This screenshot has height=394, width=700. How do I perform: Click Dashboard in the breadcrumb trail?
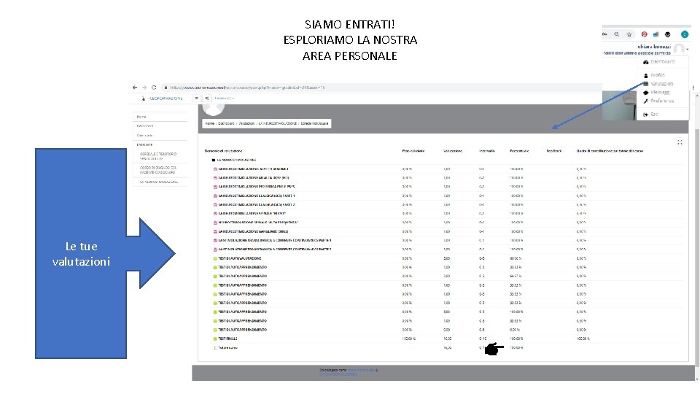[226, 123]
